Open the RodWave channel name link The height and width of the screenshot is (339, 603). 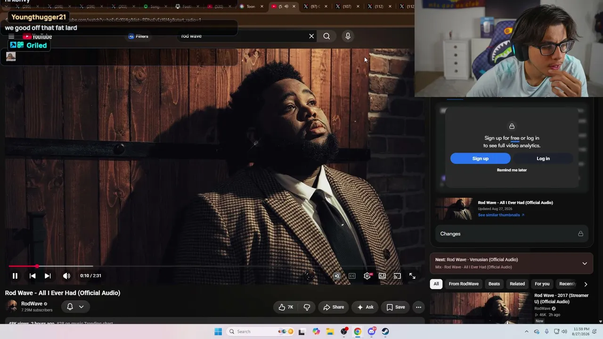tap(32, 304)
